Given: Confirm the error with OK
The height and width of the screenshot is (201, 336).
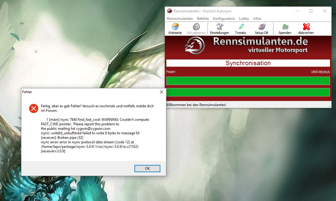Looking at the screenshot, I should coord(147,169).
